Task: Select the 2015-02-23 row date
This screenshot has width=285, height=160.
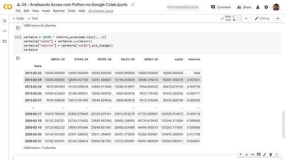Action: click(33, 73)
